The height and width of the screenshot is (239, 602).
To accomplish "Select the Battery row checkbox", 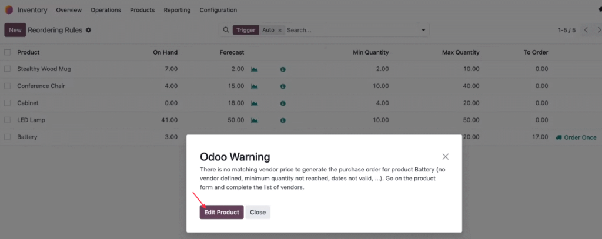I will [x=7, y=137].
